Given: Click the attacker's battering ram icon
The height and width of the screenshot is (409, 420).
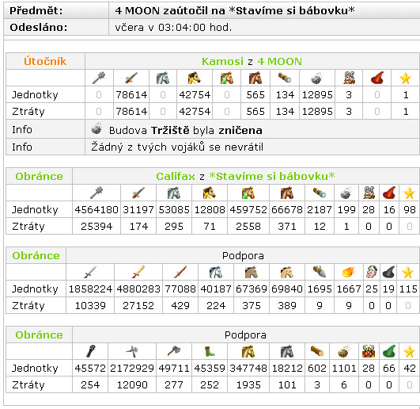Looking at the screenshot, I should pyautogui.click(x=285, y=78).
